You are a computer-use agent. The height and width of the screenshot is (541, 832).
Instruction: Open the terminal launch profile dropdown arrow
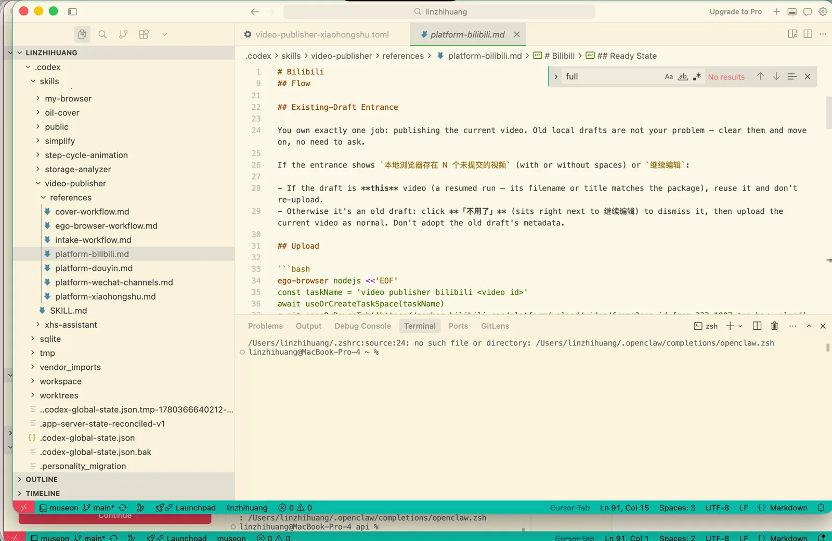[x=740, y=326]
